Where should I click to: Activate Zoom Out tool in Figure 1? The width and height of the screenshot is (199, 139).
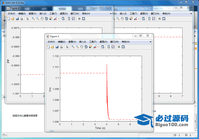[38, 19]
